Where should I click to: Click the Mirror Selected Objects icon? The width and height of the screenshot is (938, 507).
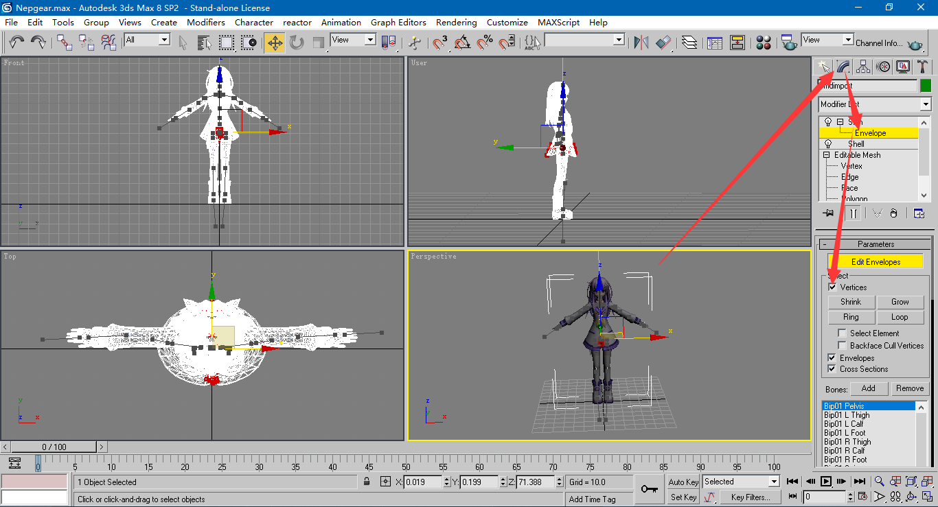point(641,43)
